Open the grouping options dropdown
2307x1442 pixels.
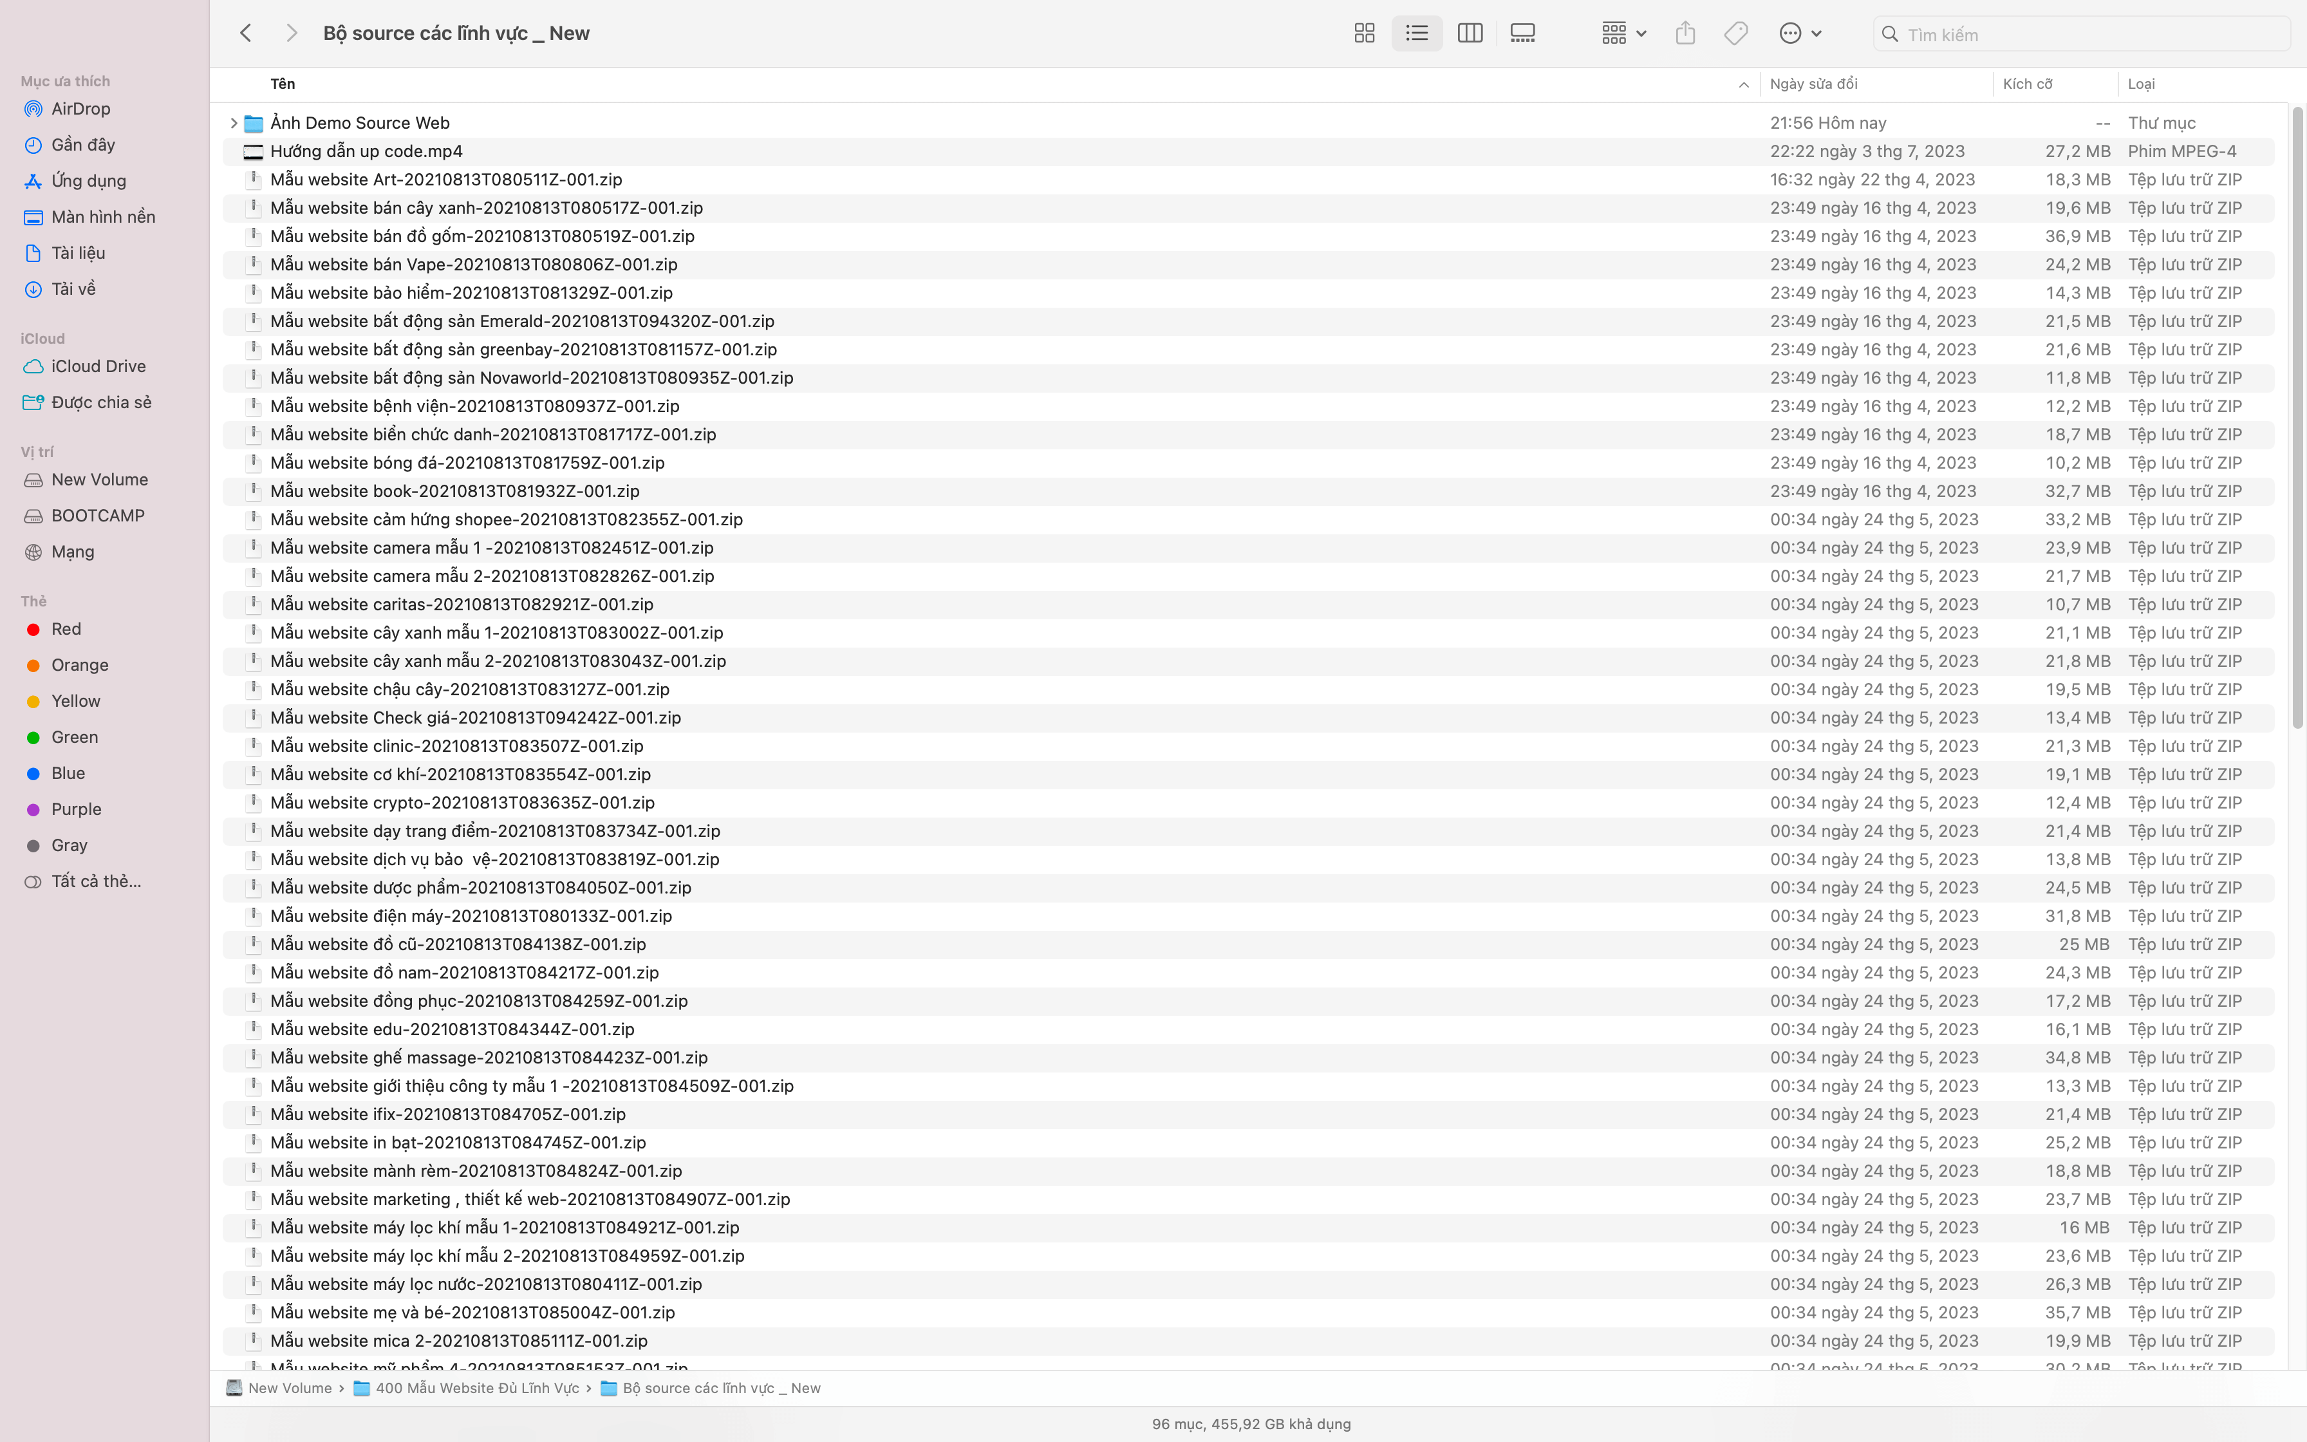(x=1621, y=32)
